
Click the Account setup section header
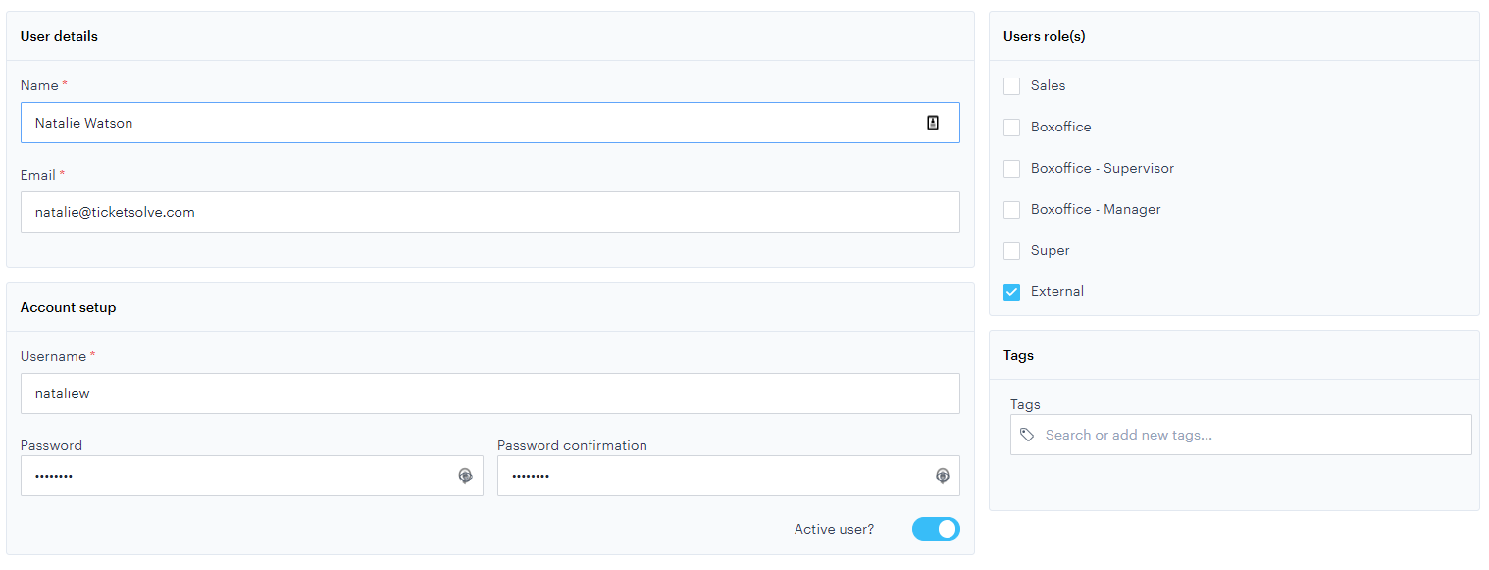pyautogui.click(x=68, y=306)
